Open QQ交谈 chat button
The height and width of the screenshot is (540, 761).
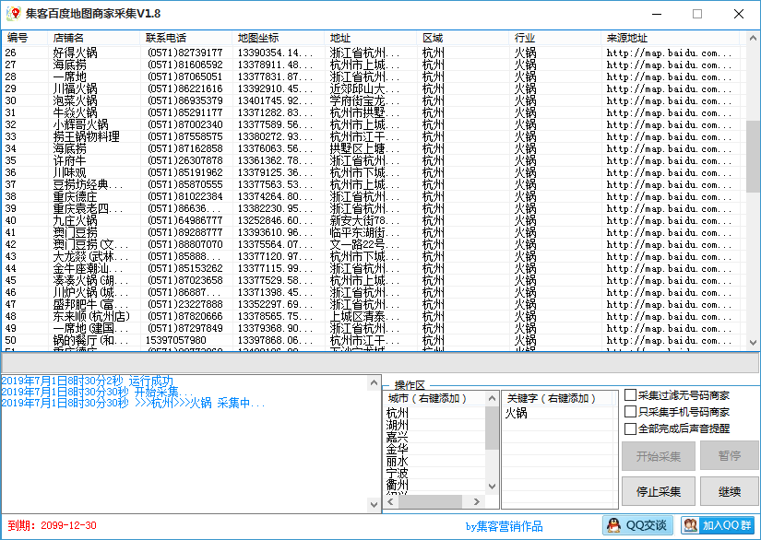637,525
